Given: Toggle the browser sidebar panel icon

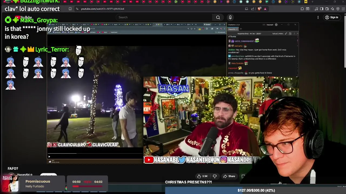Looking at the screenshot, I should pos(322,9).
